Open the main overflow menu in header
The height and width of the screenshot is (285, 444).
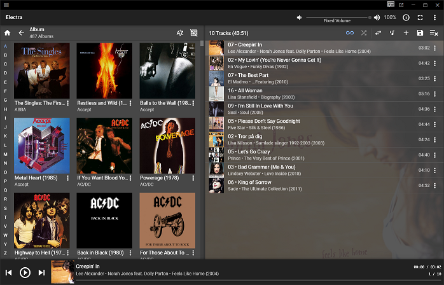(434, 18)
